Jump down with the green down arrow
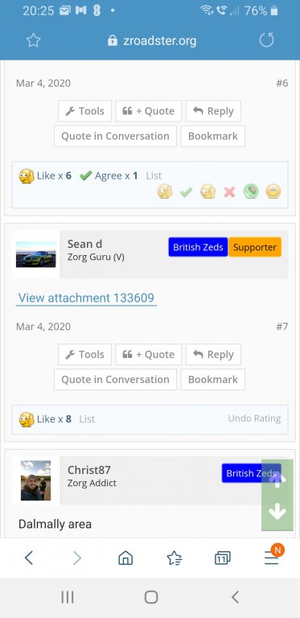Viewport: 300px width, 618px height. pyautogui.click(x=277, y=512)
